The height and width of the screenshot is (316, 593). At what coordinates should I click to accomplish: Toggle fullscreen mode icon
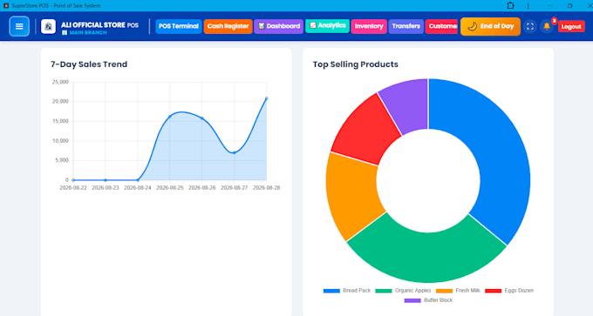[x=530, y=26]
